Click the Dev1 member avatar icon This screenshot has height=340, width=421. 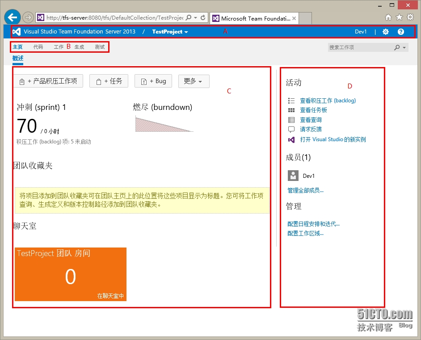(x=293, y=176)
